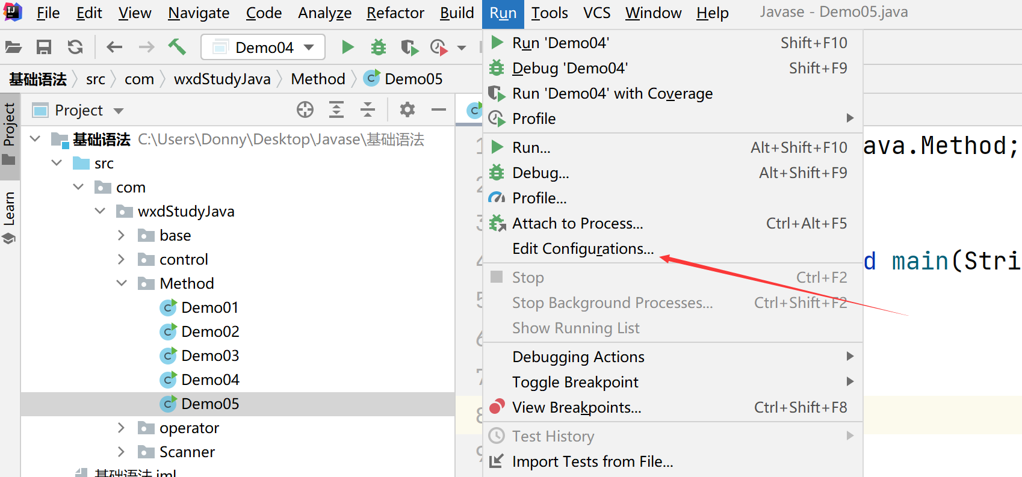Collapse the Method folder in tree
This screenshot has height=477, width=1022.
tap(122, 283)
